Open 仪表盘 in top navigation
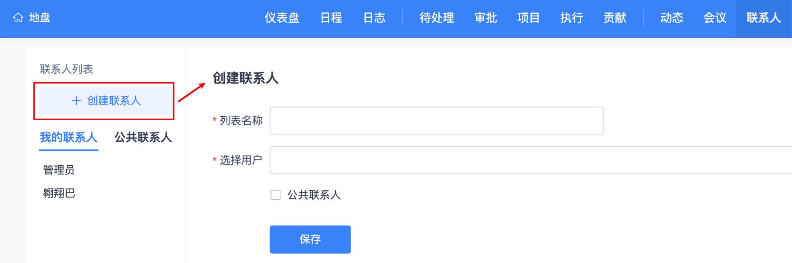Image resolution: width=792 pixels, height=263 pixels. [x=282, y=18]
